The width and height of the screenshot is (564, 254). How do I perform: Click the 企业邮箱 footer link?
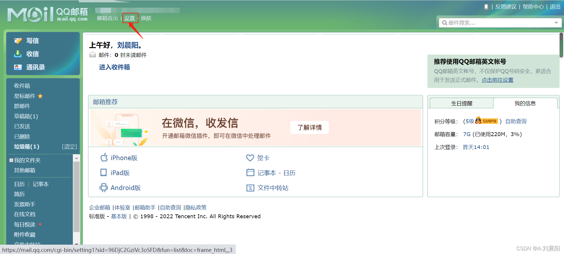pos(100,207)
